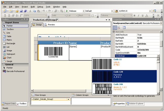Click the BarHeight value 0.5in

[148, 38]
